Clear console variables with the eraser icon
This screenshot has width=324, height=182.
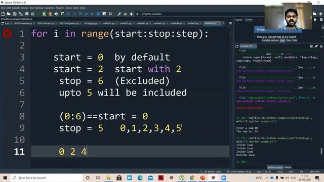316,46
